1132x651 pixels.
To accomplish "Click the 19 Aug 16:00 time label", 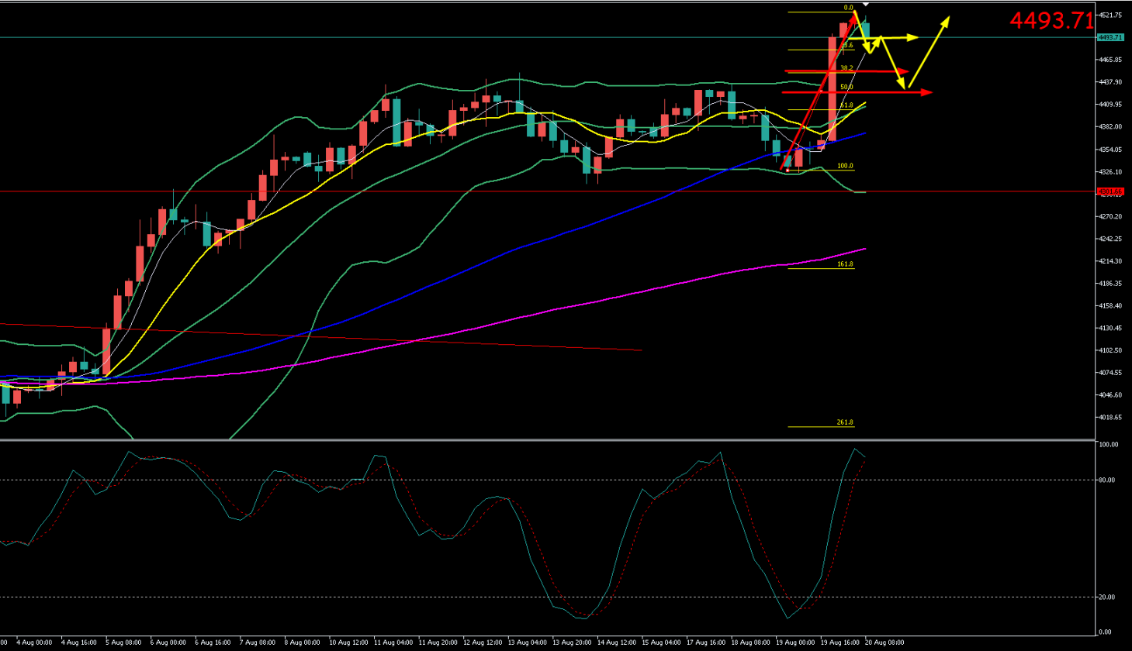I will [x=839, y=642].
